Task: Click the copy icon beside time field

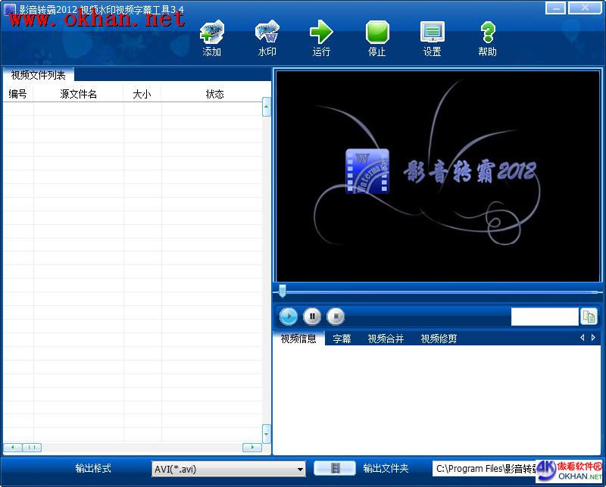Action: (589, 317)
